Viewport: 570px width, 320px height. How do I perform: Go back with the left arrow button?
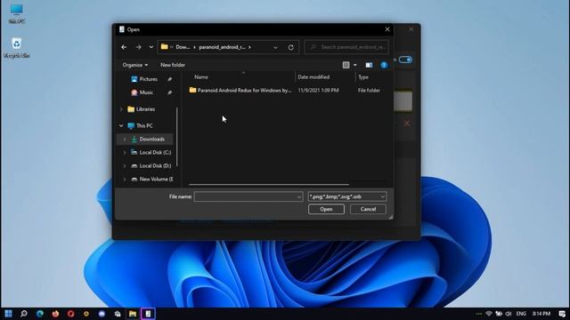(x=124, y=47)
